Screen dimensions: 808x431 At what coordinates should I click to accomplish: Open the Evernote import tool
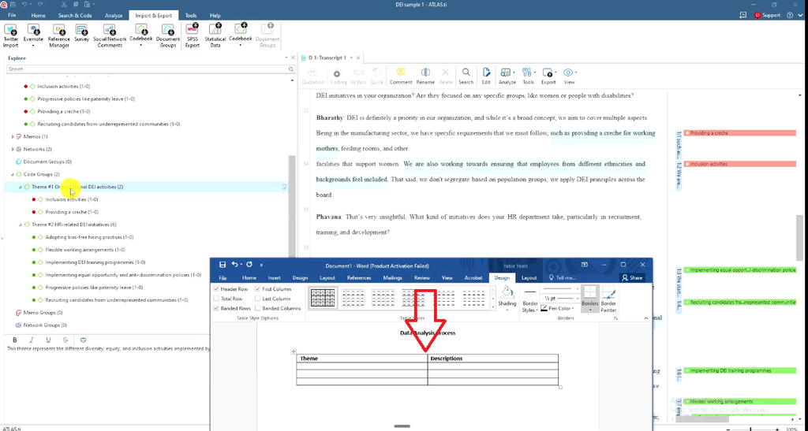(x=33, y=35)
